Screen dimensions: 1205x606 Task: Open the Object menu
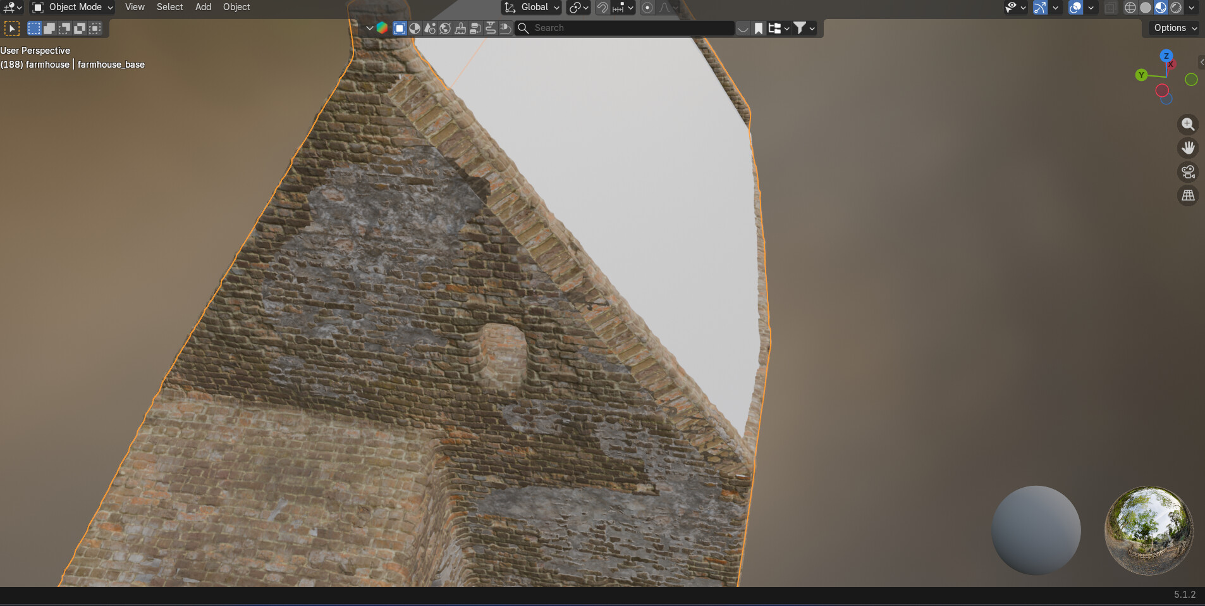click(236, 7)
